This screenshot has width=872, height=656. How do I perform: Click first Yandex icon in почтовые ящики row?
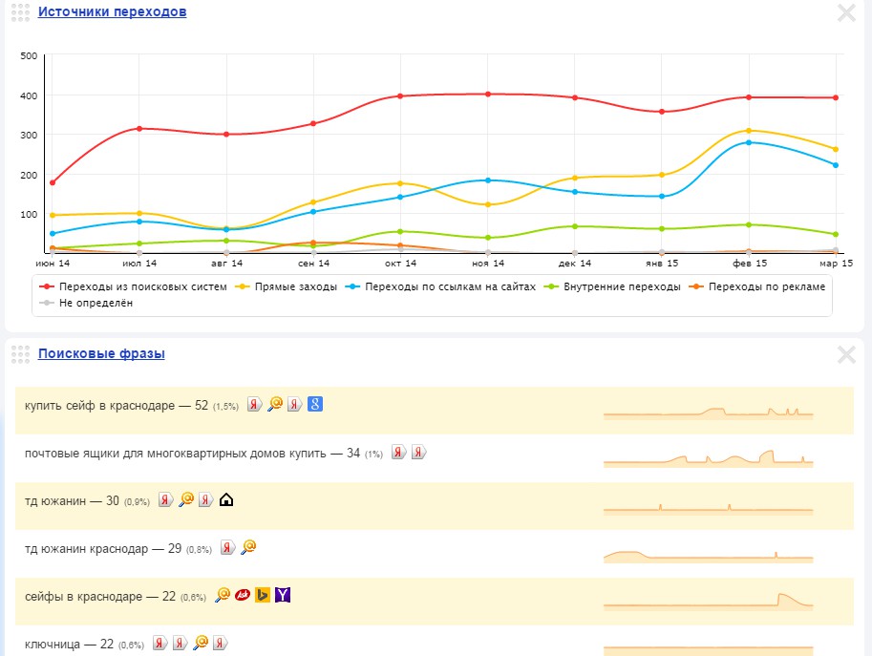[x=398, y=452]
